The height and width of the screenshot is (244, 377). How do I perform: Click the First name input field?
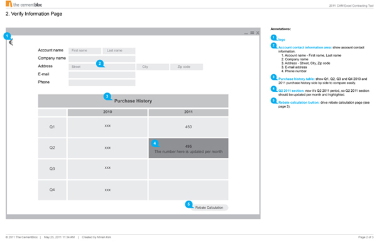coord(85,50)
